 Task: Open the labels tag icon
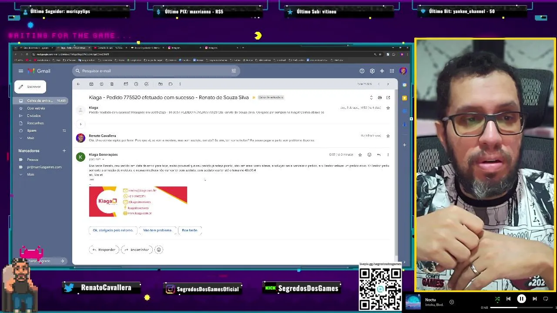coord(171,84)
